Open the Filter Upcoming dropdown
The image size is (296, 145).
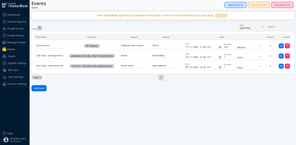[x=251, y=27]
